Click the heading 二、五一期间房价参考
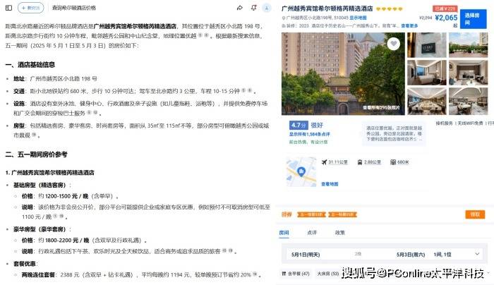 [x=36, y=154]
